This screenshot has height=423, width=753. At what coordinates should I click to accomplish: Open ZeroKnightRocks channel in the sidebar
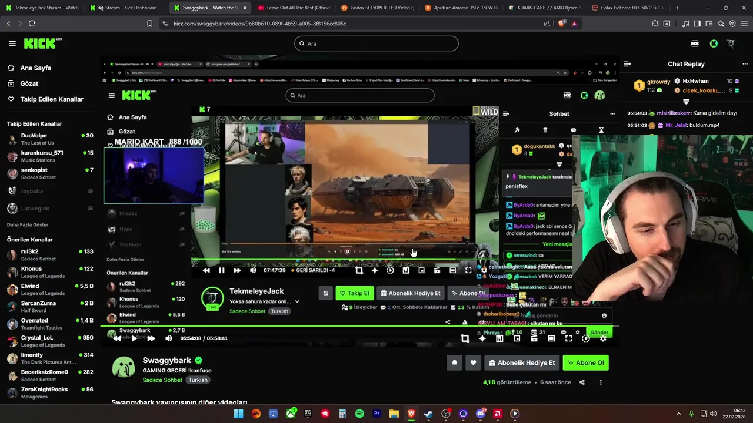coord(50,392)
